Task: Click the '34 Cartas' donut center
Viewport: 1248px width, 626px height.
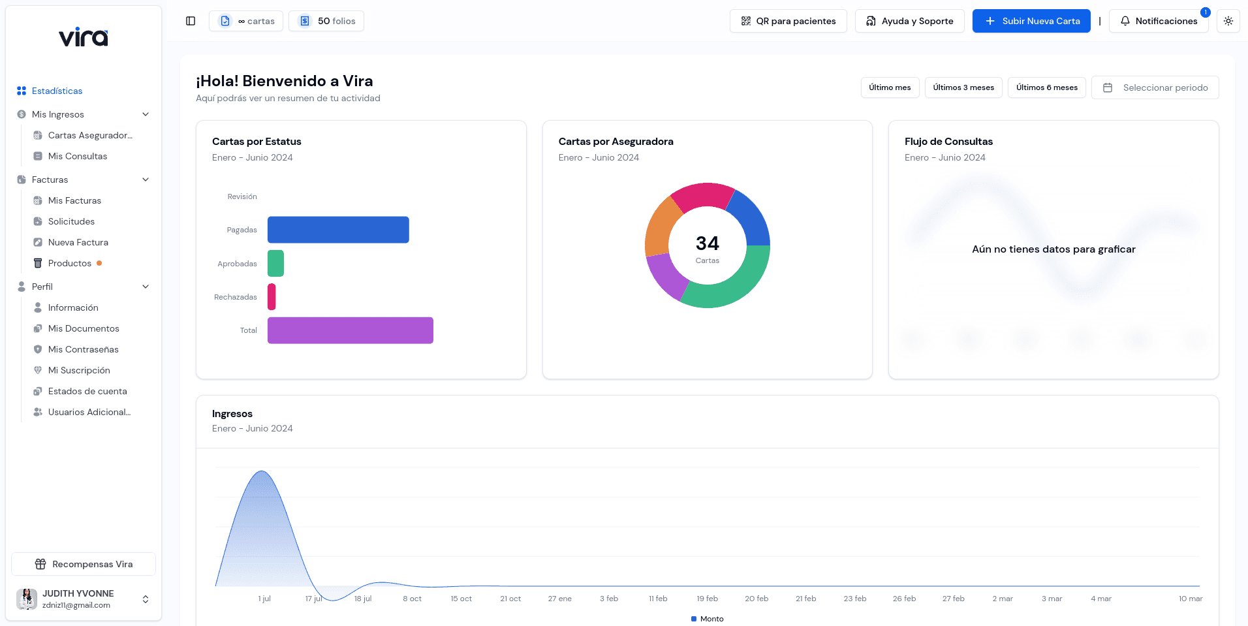Action: [708, 249]
